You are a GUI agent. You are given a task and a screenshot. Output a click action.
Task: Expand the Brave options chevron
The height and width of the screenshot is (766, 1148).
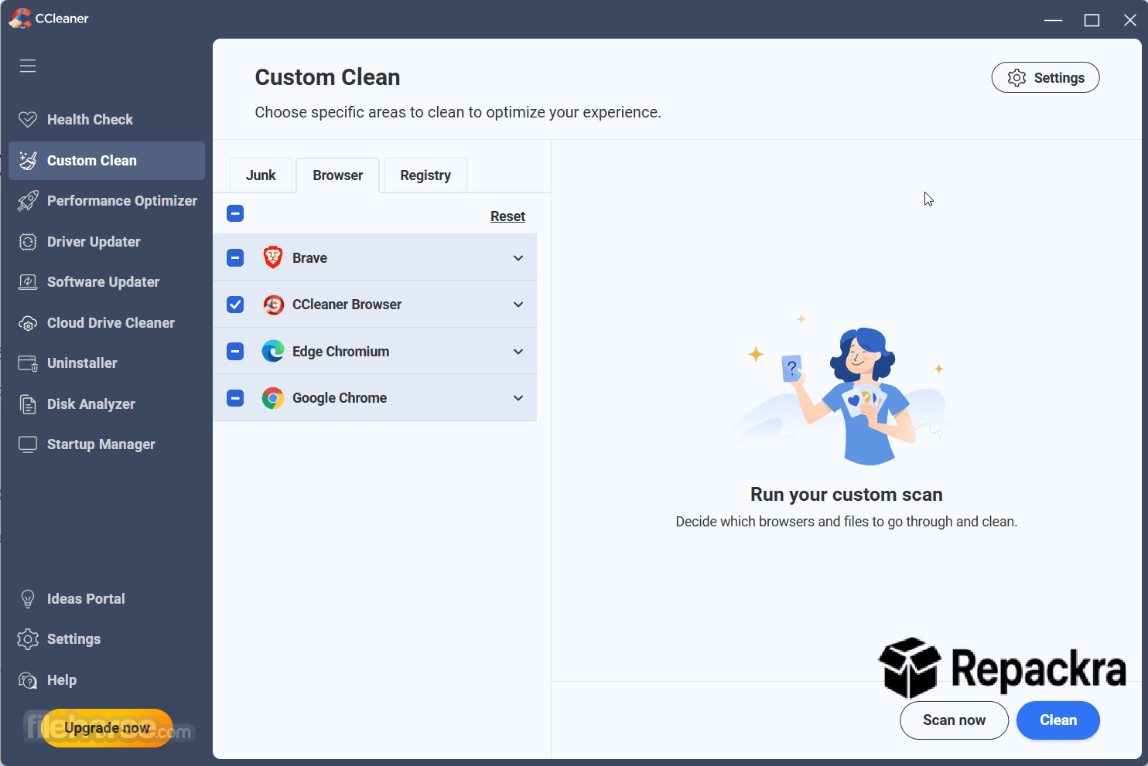[518, 258]
